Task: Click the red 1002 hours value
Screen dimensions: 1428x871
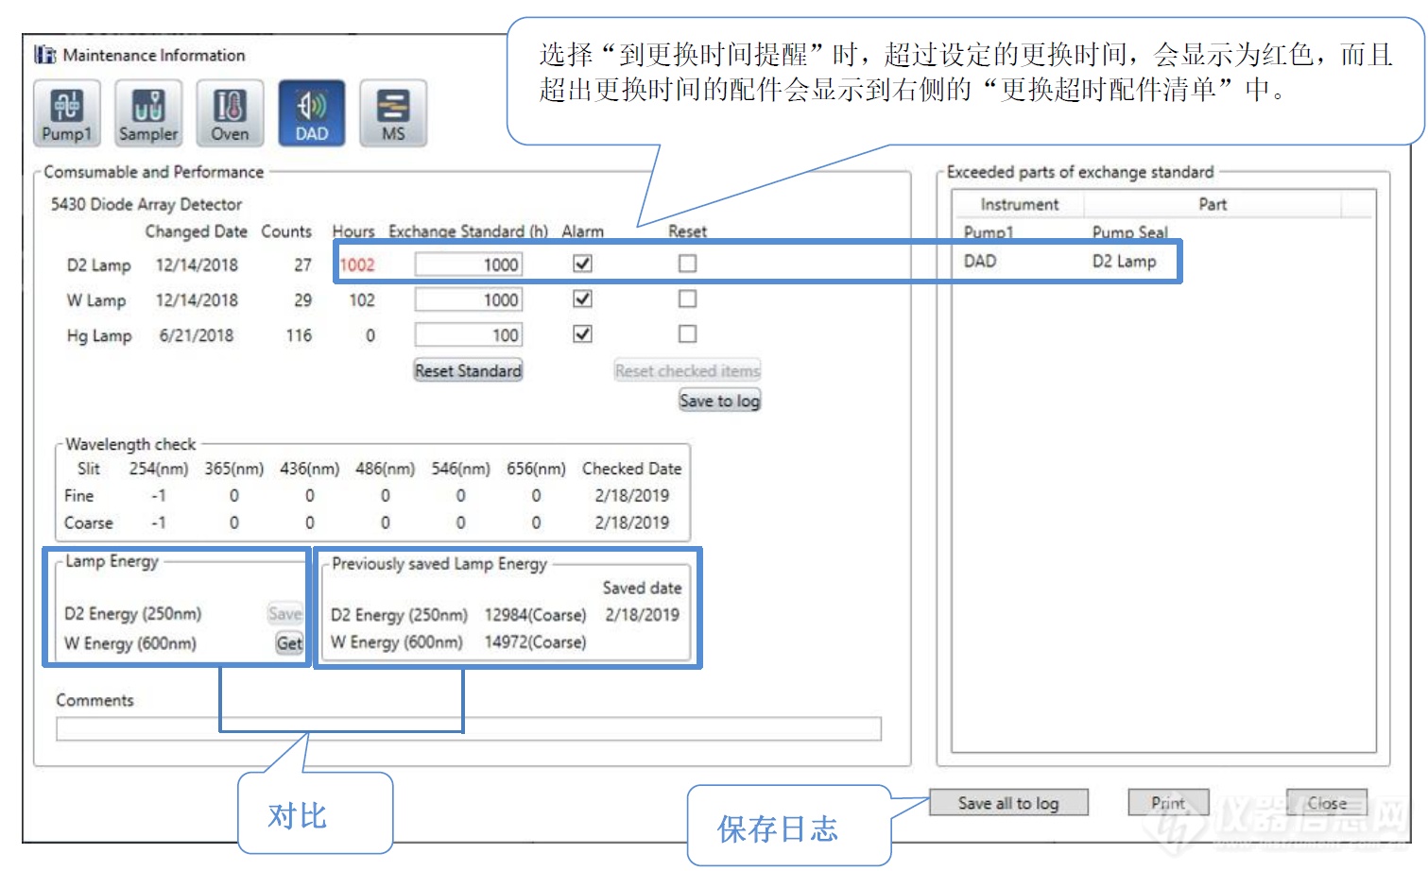Action: coord(357,265)
